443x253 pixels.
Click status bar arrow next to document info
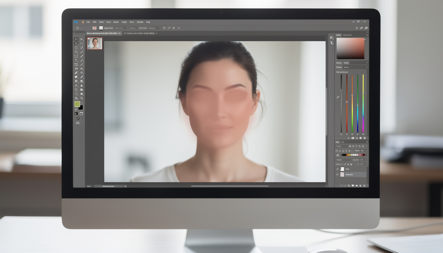pos(125,186)
